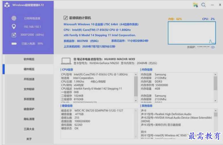The image size is (223, 145).
Task: Click the CPU: 2% label
Action: 208,19
